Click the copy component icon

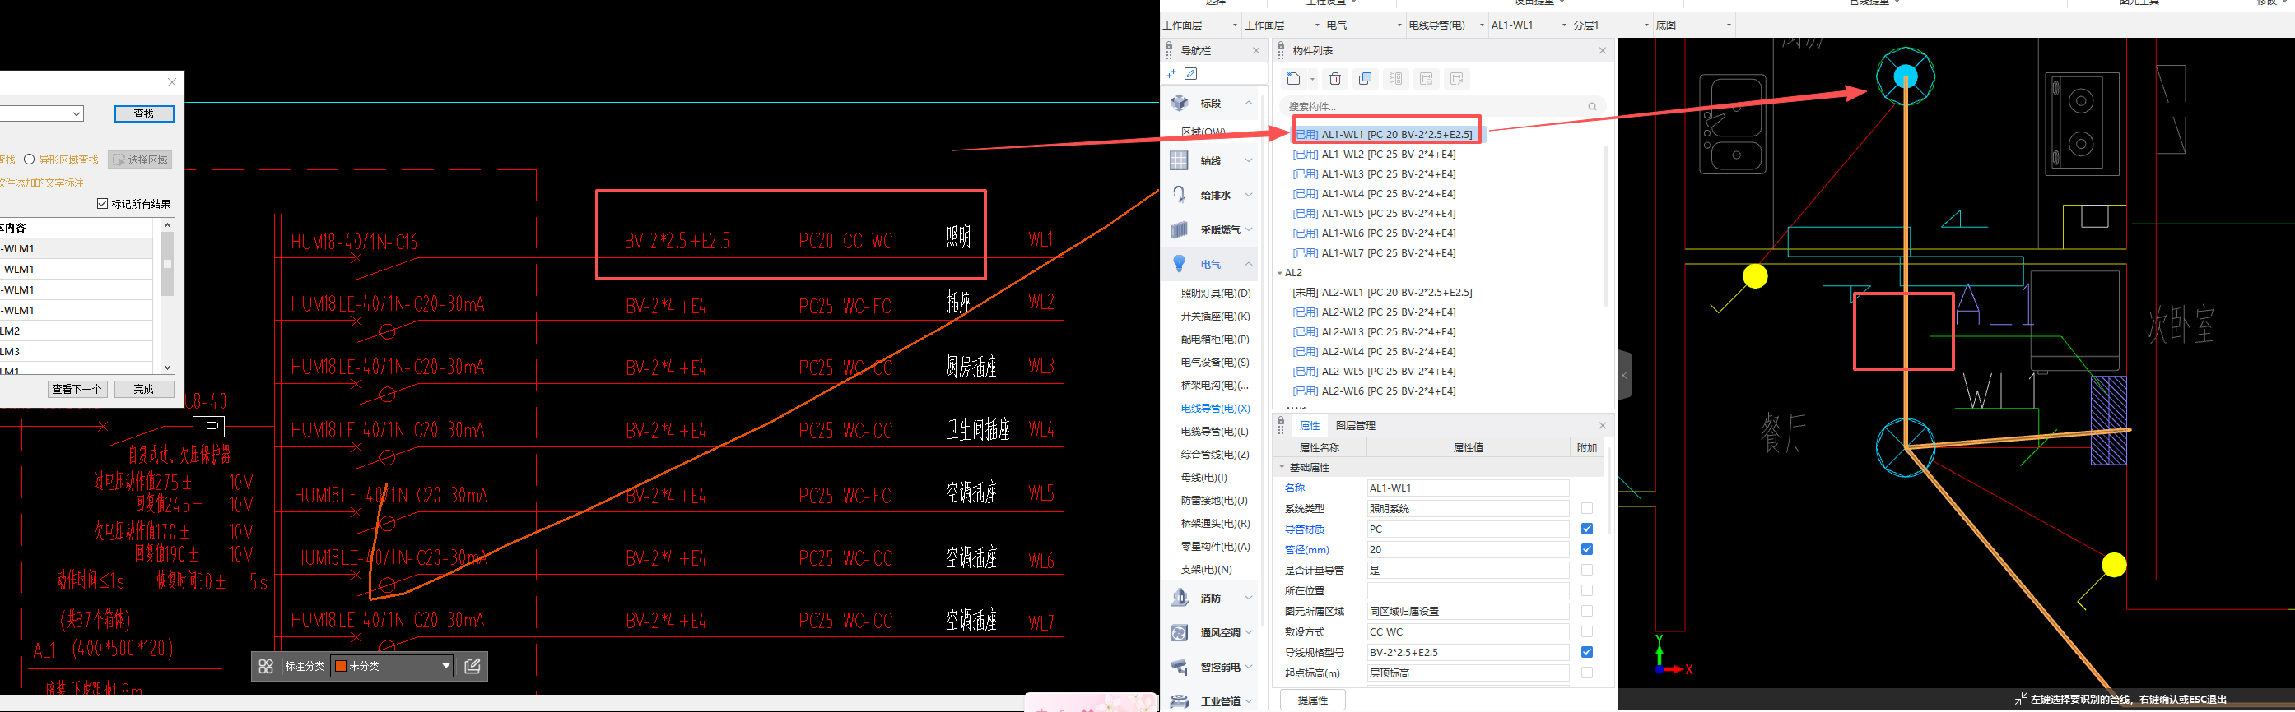[x=1365, y=79]
